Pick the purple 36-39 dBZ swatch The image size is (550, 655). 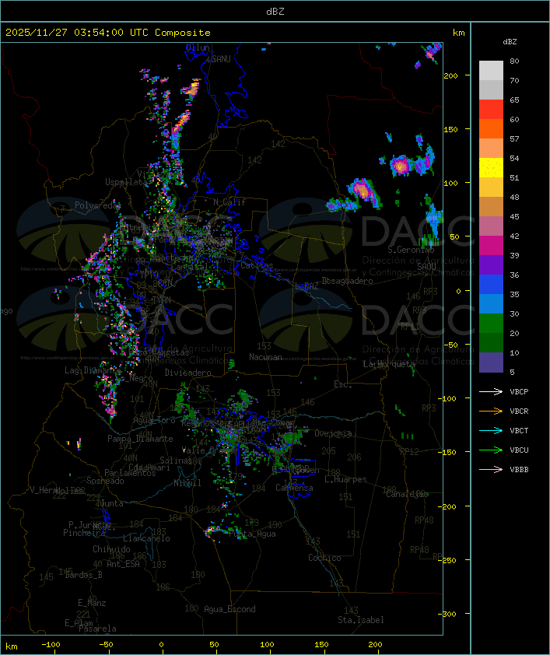(491, 264)
